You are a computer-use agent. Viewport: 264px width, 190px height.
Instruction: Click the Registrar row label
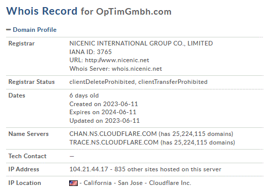(x=22, y=43)
